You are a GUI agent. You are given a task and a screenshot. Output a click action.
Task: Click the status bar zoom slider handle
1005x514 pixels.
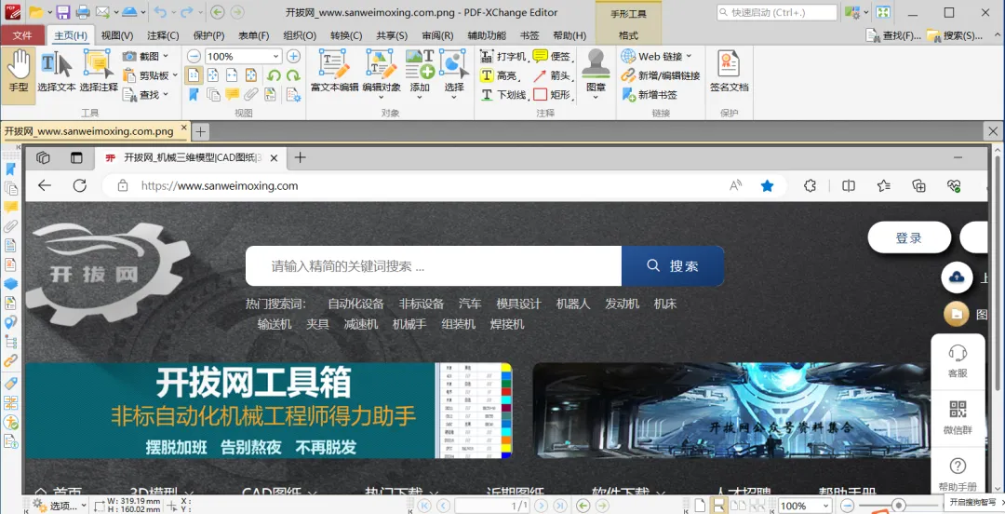pos(899,506)
